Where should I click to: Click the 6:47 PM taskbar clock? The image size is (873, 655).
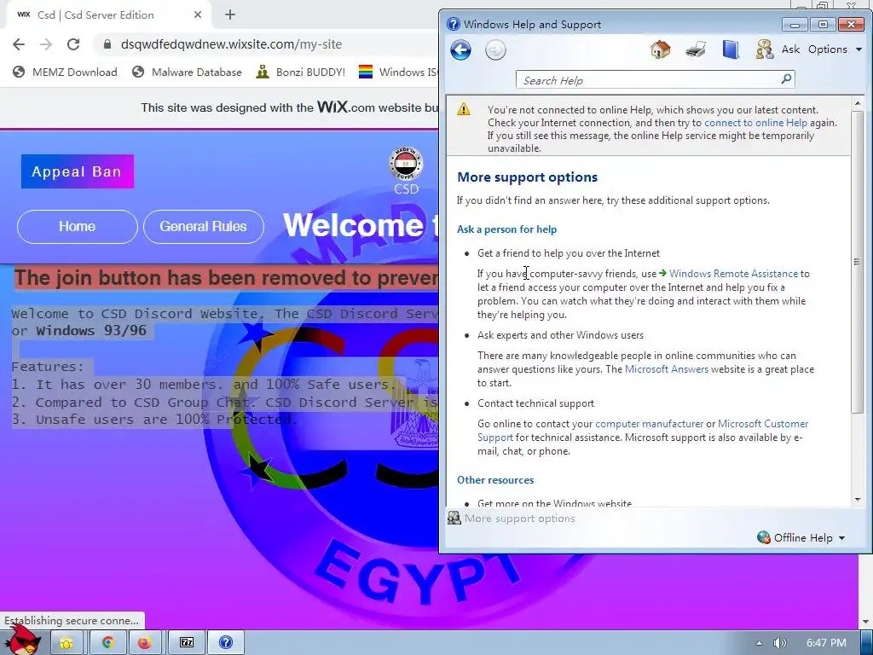[825, 643]
